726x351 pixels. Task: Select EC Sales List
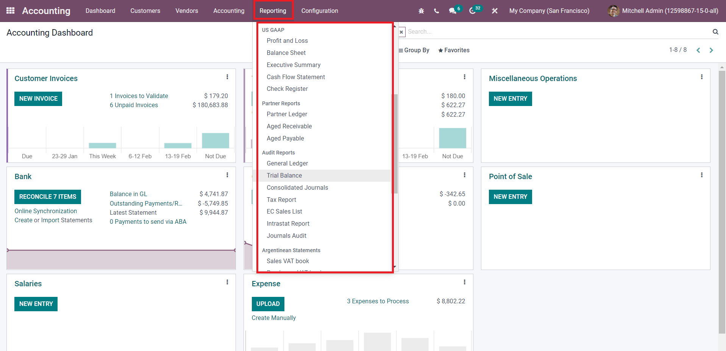pos(284,212)
